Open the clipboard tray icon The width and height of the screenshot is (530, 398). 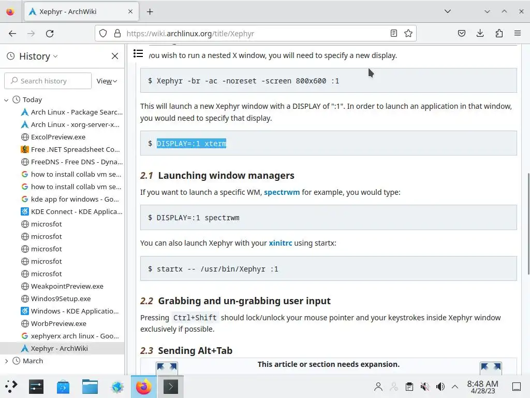pyautogui.click(x=409, y=387)
